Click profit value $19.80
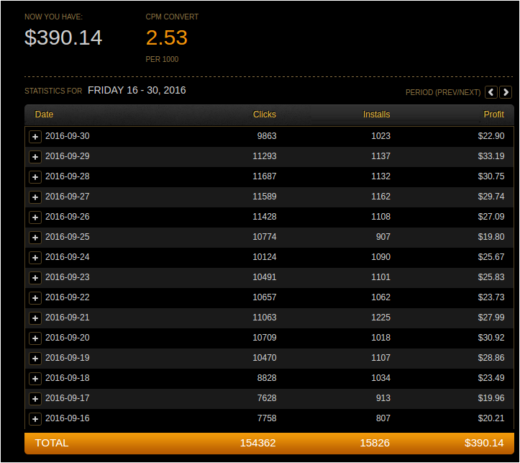Image resolution: width=520 pixels, height=463 pixels. click(x=491, y=237)
